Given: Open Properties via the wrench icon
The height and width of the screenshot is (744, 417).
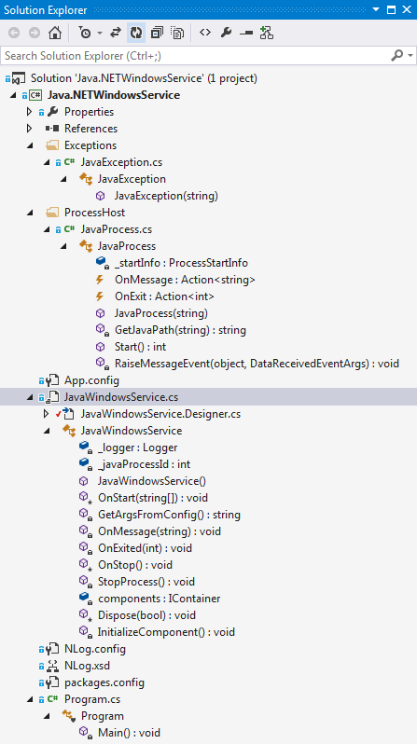Looking at the screenshot, I should [226, 33].
